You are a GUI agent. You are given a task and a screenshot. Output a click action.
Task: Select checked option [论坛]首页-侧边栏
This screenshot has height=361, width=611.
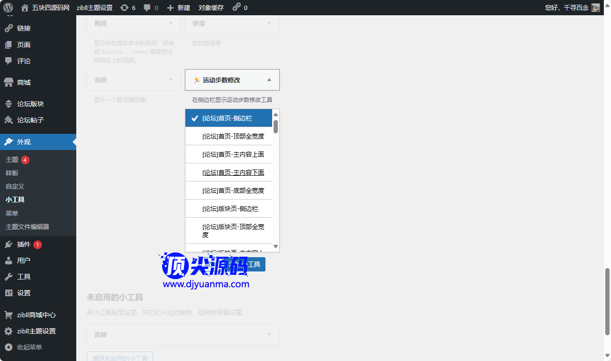coord(228,118)
